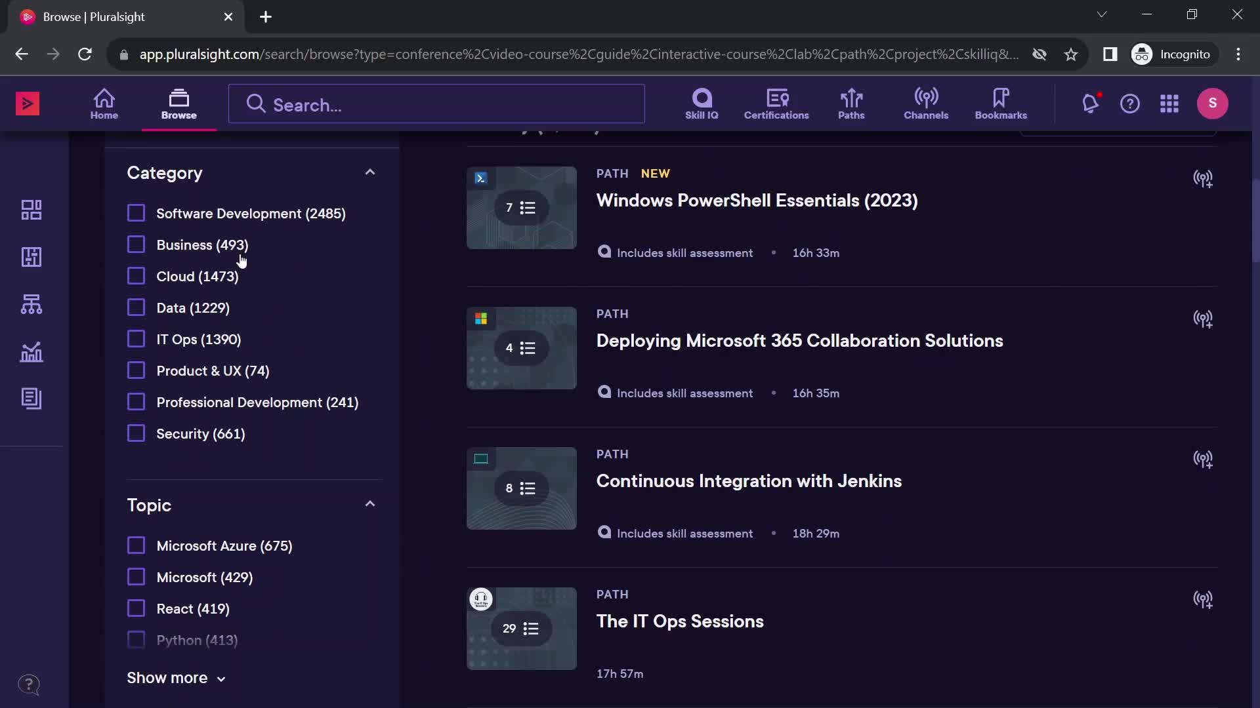The width and height of the screenshot is (1260, 708).
Task: Open the Chrome three-dot menu
Action: click(1238, 54)
